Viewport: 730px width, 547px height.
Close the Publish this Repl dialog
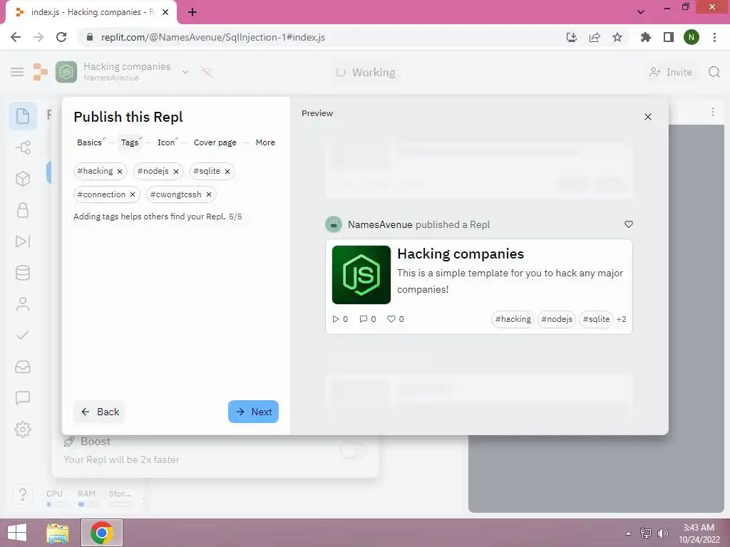(647, 117)
